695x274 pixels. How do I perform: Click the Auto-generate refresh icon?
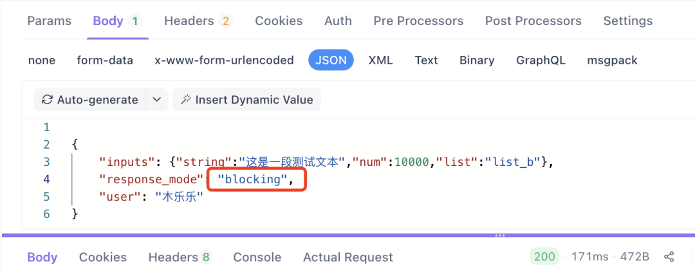tap(47, 100)
